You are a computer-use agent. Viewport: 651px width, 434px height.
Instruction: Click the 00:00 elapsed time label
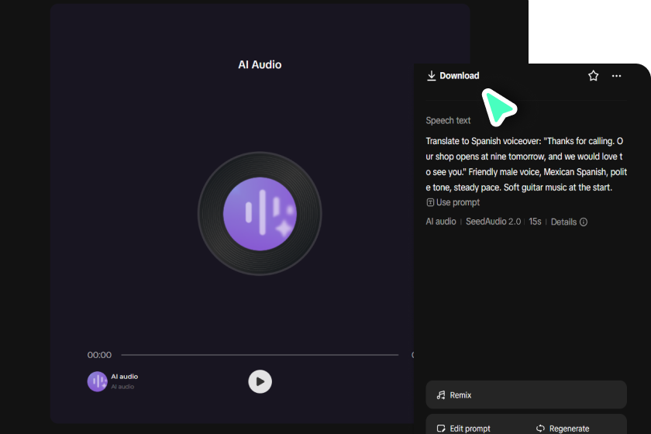(x=99, y=355)
